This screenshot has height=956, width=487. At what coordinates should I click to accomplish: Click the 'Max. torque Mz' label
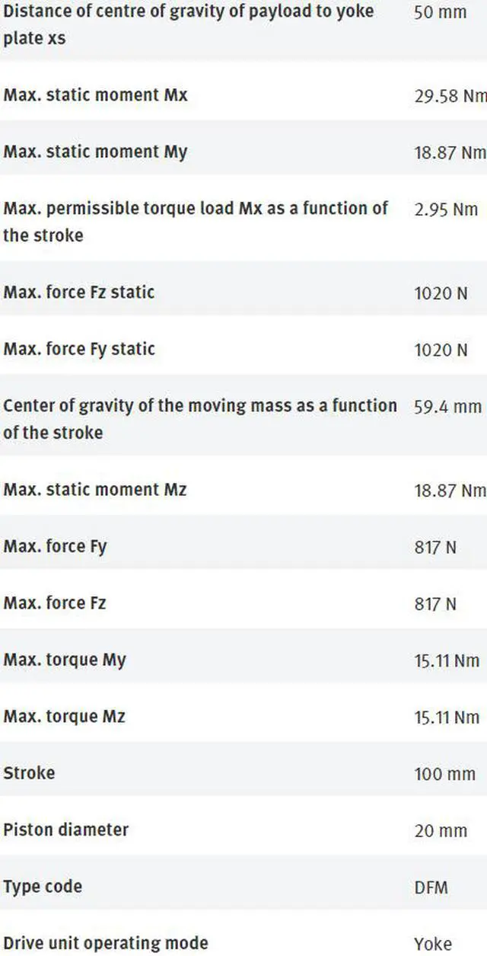click(65, 717)
